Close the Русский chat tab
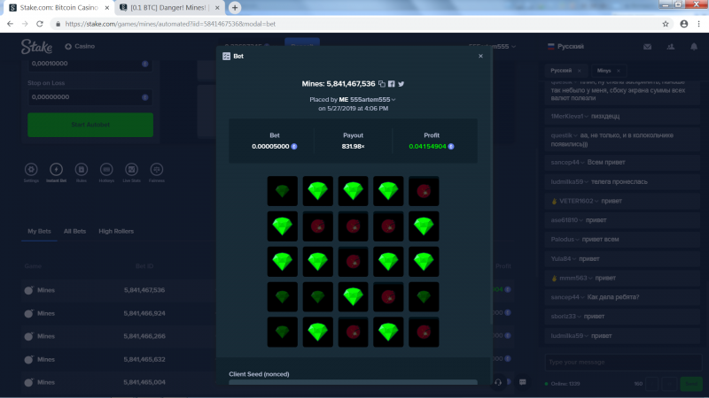Screen dimensions: 709x398 (580, 71)
